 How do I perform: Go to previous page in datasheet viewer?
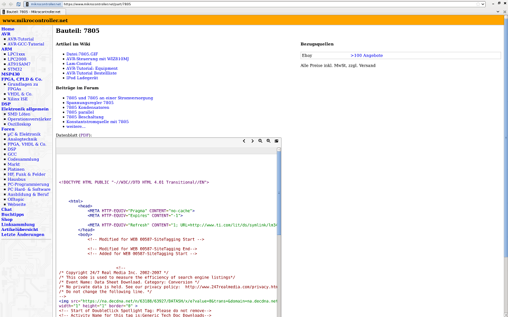pyautogui.click(x=244, y=141)
